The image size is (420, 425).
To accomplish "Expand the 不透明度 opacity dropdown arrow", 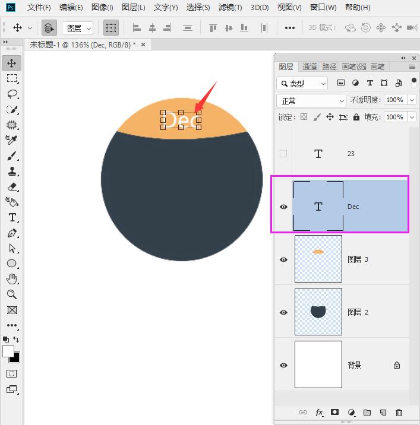I will click(412, 100).
